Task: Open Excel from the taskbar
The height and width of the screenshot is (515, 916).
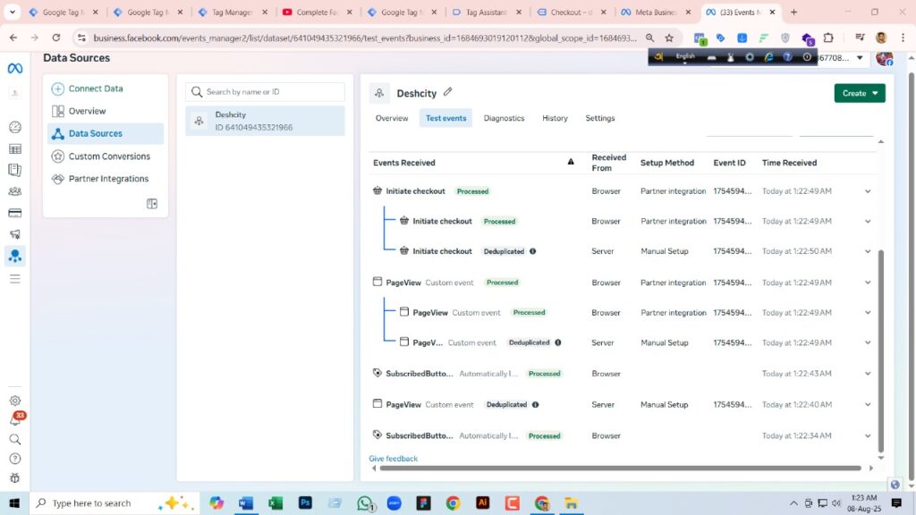Action: [276, 502]
